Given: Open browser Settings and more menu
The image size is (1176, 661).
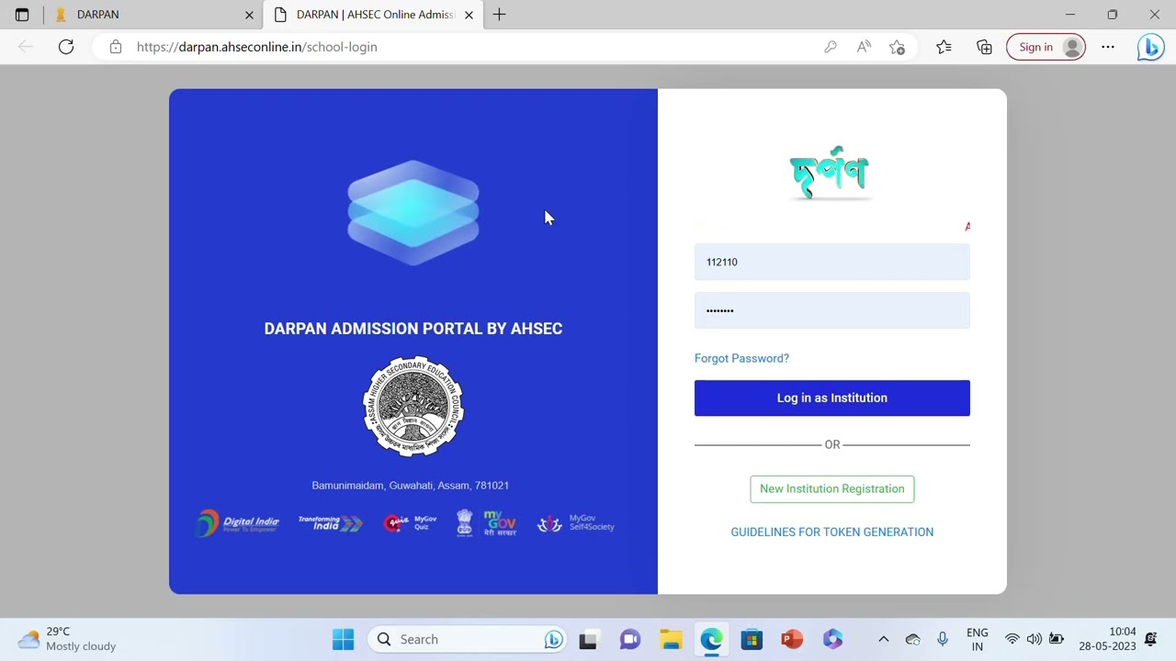Looking at the screenshot, I should [1108, 47].
